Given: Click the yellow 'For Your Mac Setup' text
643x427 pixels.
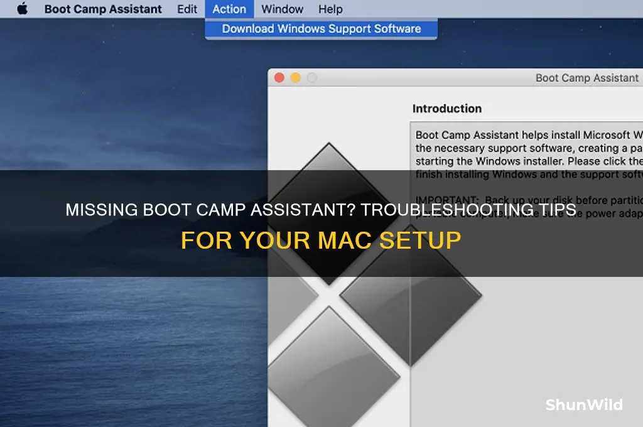Looking at the screenshot, I should [x=321, y=240].
